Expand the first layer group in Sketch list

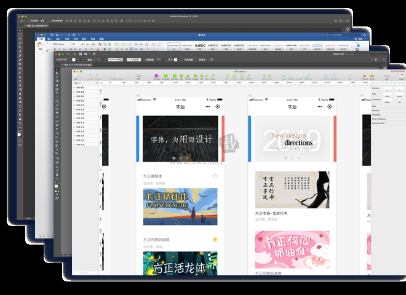[x=74, y=88]
